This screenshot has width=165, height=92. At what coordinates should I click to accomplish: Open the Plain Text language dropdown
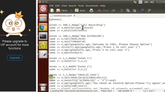click(108, 91)
